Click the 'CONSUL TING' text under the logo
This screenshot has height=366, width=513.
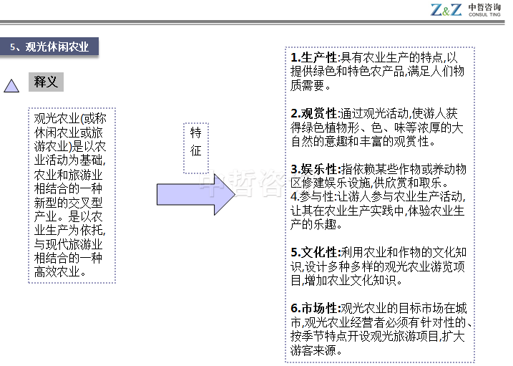click(x=484, y=15)
